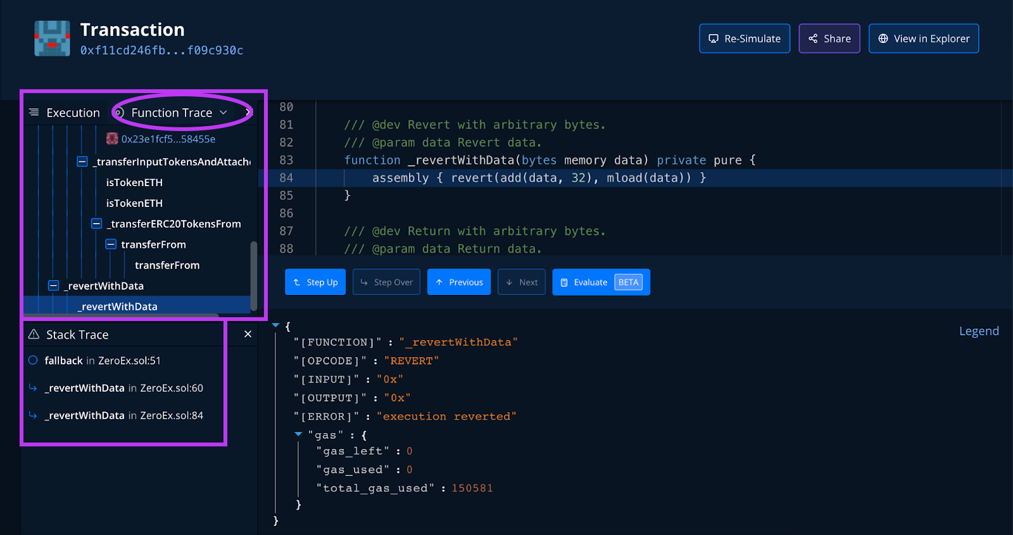Click the "[OPCODE]" : "REVERT" JSON entry
The width and height of the screenshot is (1013, 535).
click(367, 361)
